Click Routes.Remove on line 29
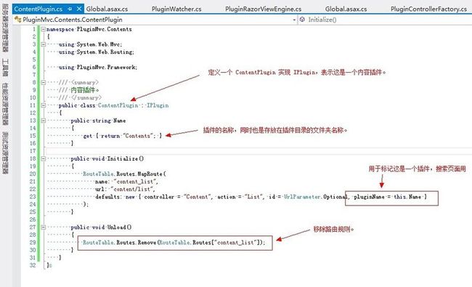 point(137,243)
